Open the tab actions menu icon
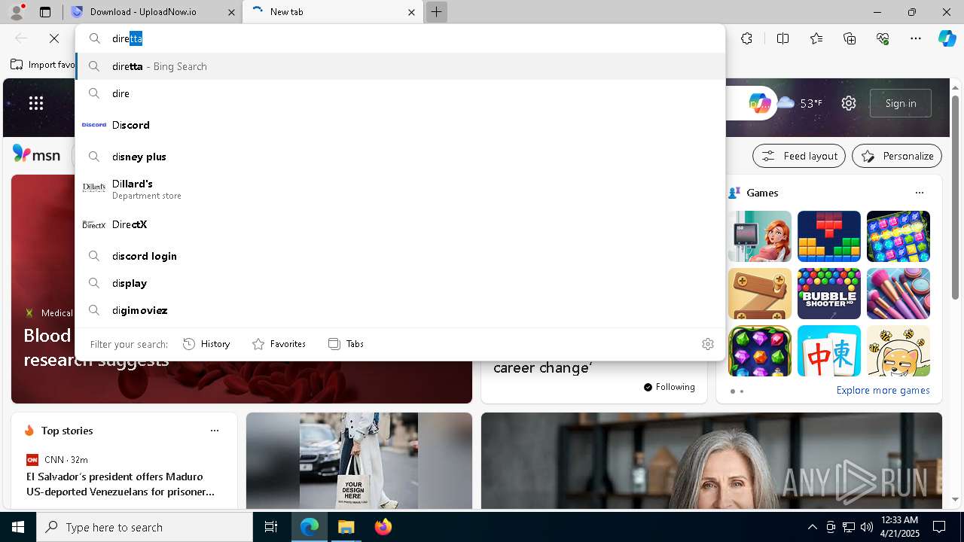This screenshot has width=964, height=542. point(45,12)
